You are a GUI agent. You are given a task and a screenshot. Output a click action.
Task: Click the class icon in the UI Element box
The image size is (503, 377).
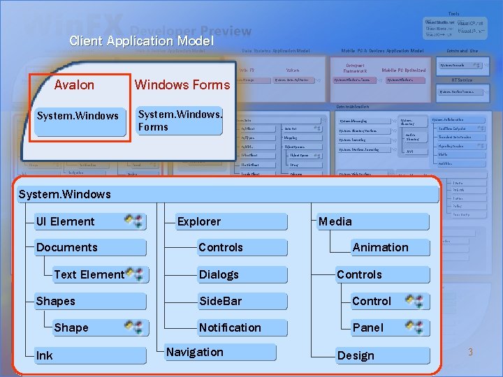[x=133, y=221]
